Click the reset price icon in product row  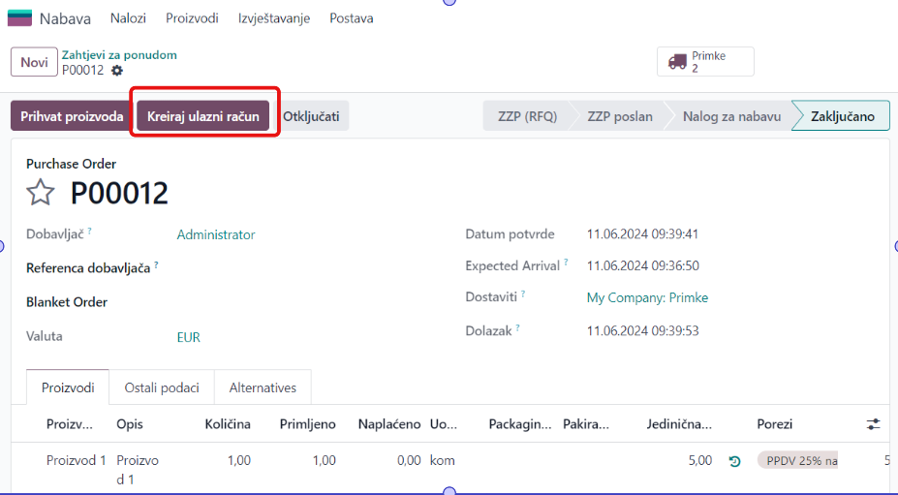coord(734,461)
